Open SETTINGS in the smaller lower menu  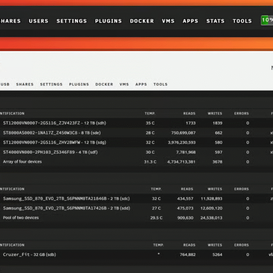51,84
